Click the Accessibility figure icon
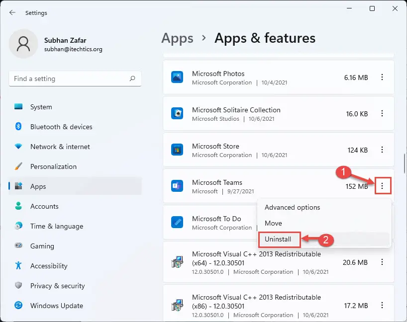The width and height of the screenshot is (407, 322). tap(18, 265)
